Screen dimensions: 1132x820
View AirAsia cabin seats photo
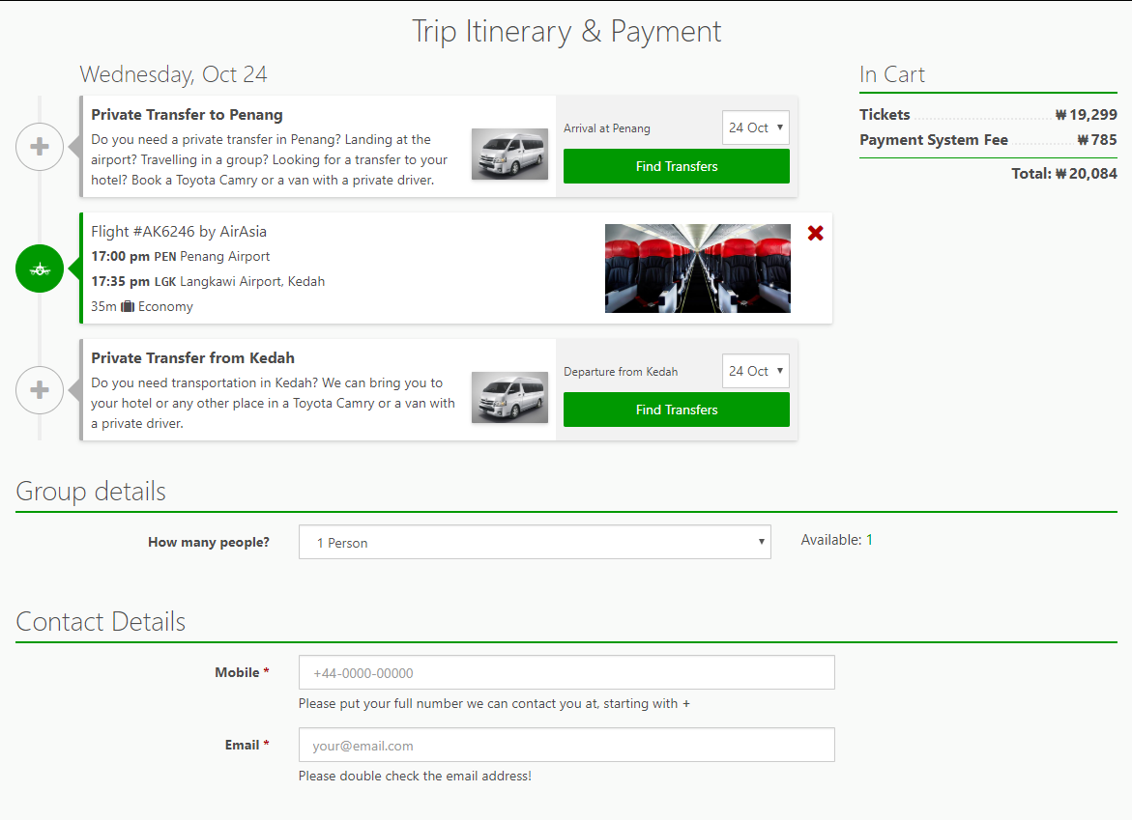coord(697,269)
